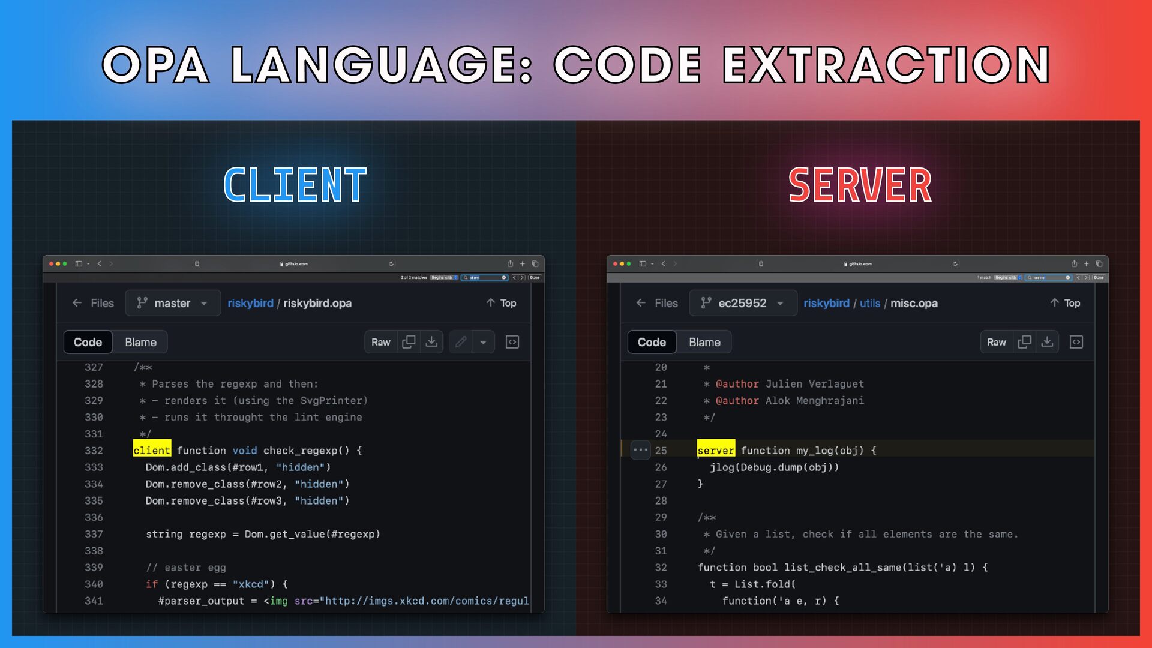
Task: Go forward in server browser window
Action: click(x=675, y=263)
